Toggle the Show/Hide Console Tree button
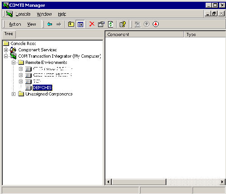The width and height of the screenshot is (226, 194). [80, 24]
